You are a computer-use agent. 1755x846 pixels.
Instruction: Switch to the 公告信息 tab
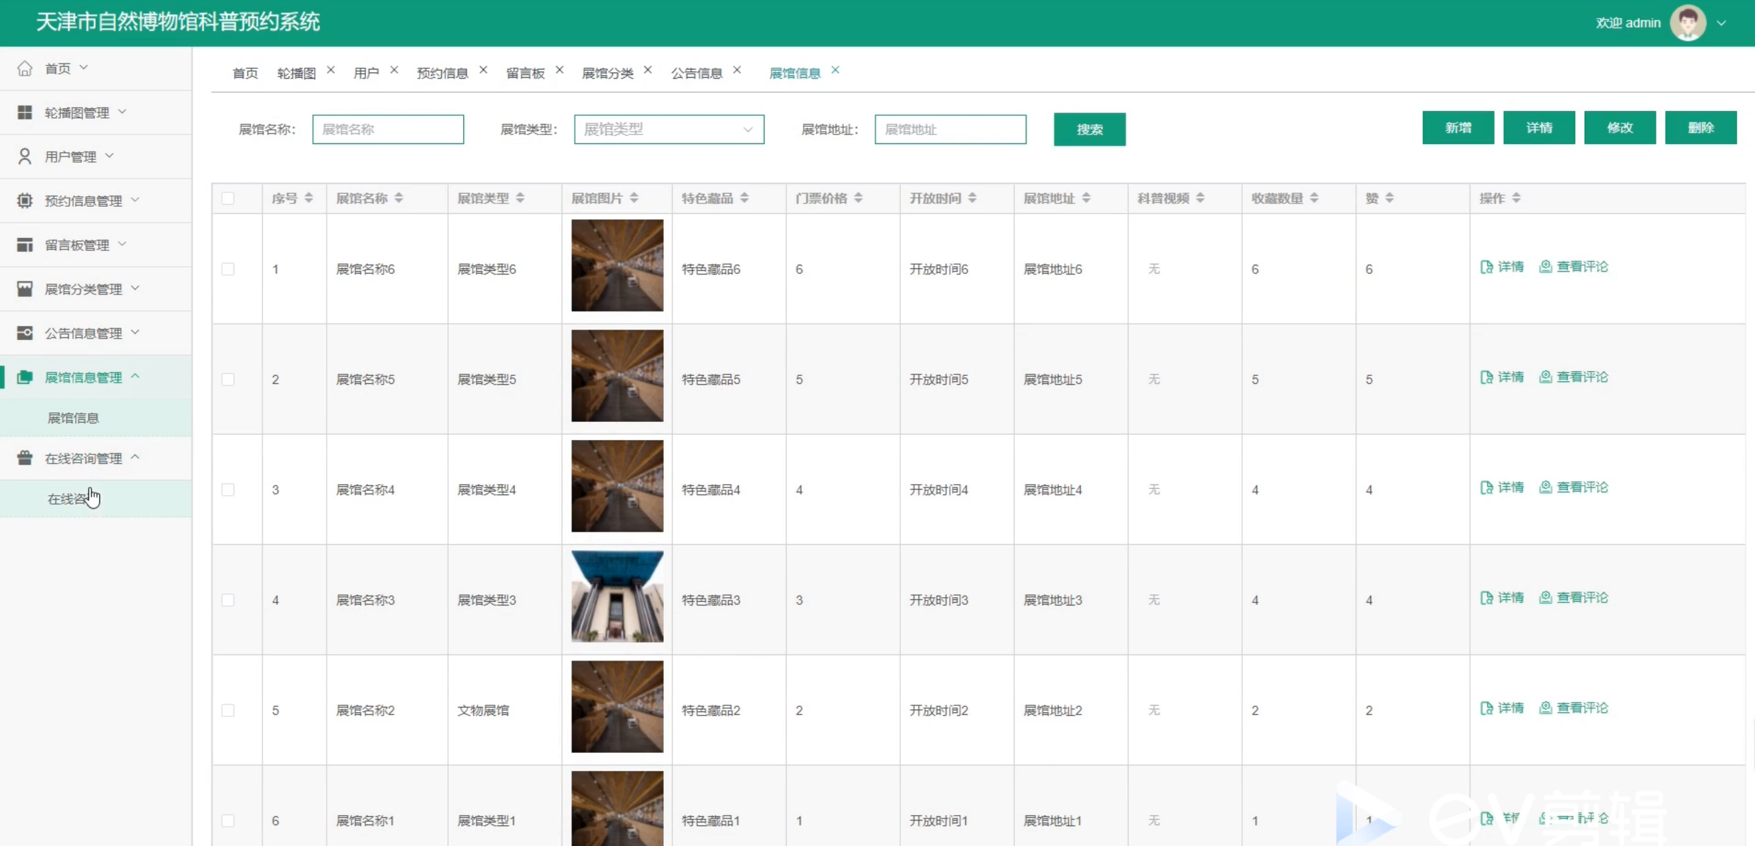coord(696,73)
